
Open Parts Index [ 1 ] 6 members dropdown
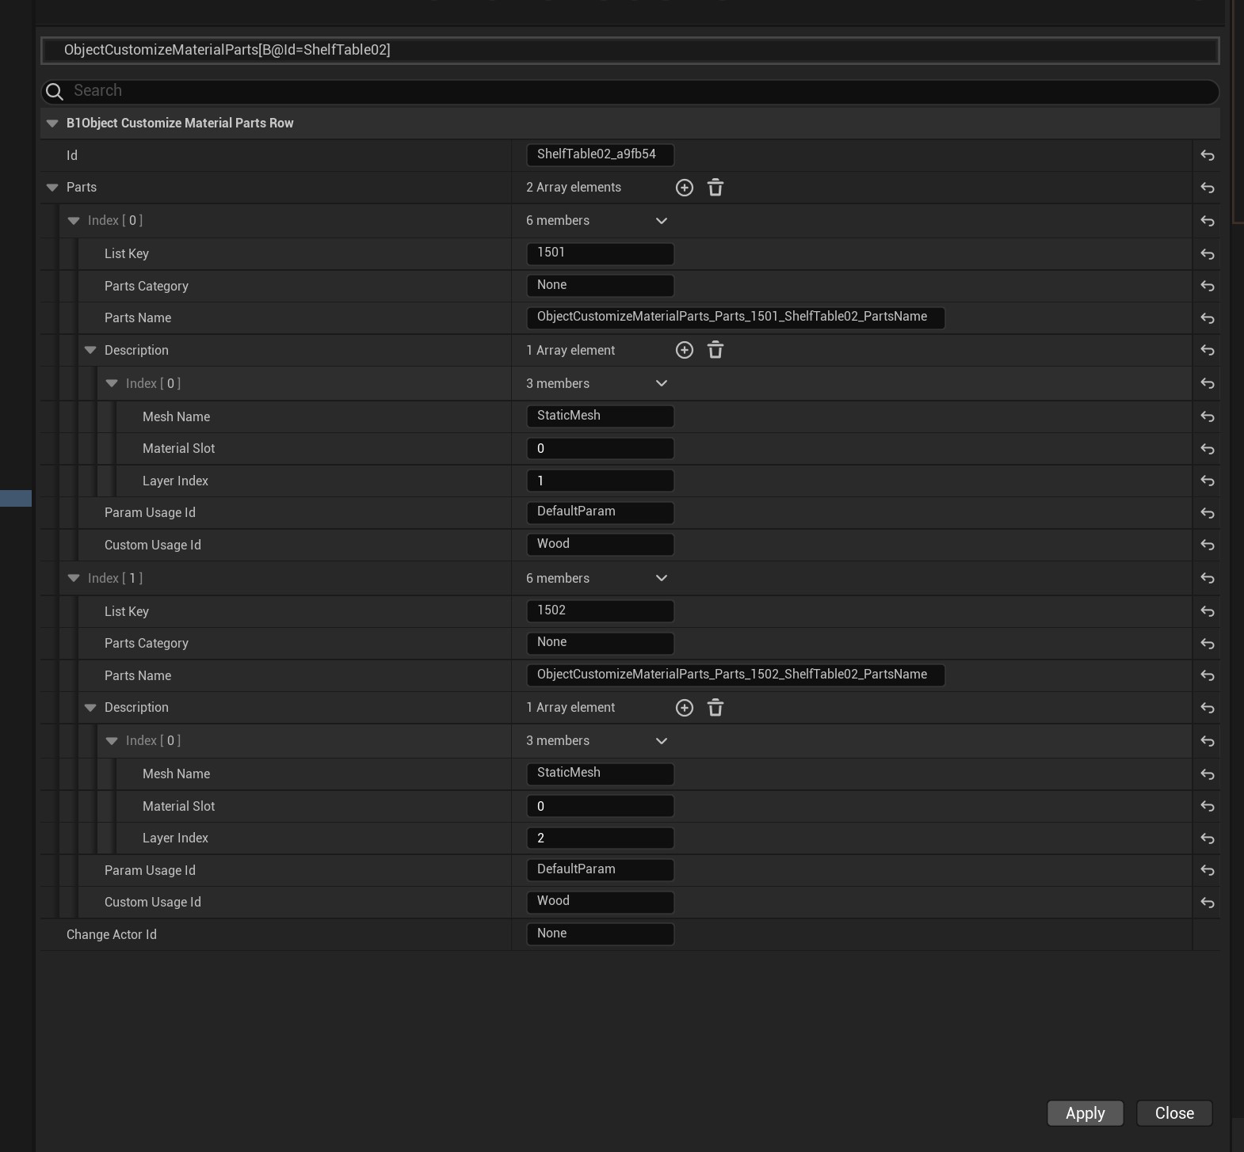pos(662,578)
